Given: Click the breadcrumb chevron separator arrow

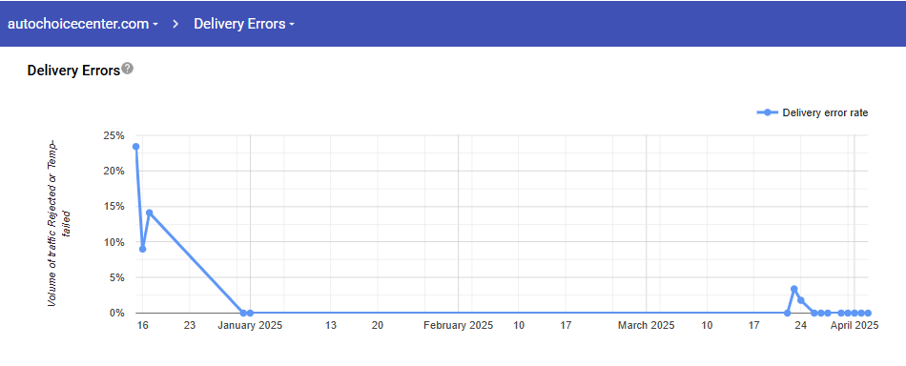Looking at the screenshot, I should point(175,24).
